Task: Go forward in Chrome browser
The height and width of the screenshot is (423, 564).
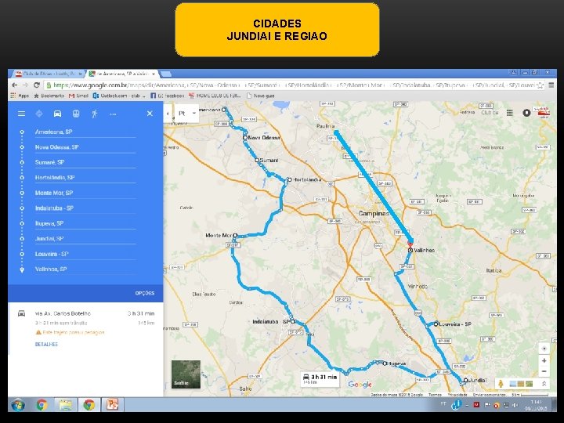Action: pyautogui.click(x=25, y=85)
